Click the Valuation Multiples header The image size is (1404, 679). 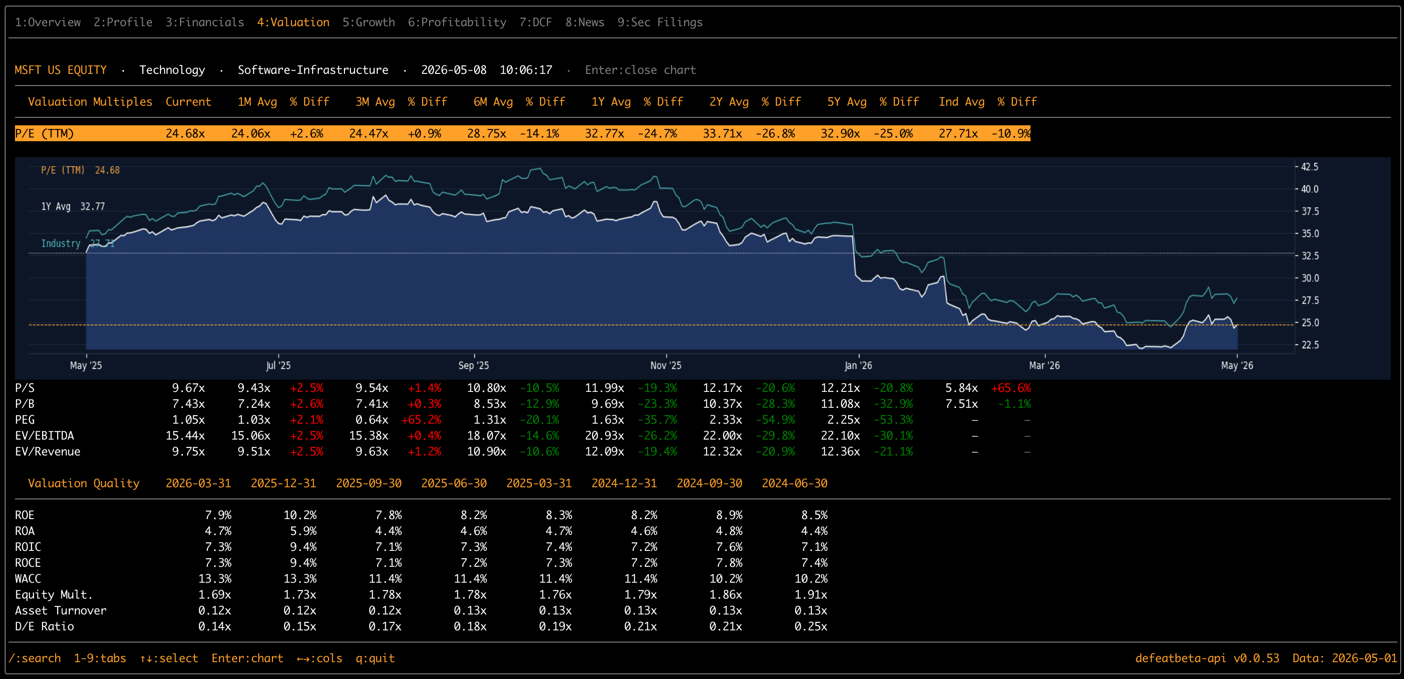pyautogui.click(x=90, y=102)
